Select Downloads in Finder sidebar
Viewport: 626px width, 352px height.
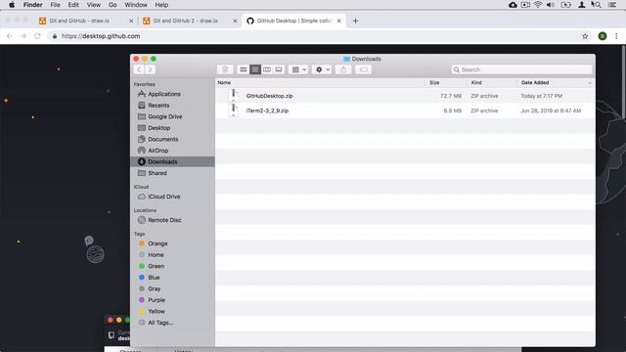point(172,161)
